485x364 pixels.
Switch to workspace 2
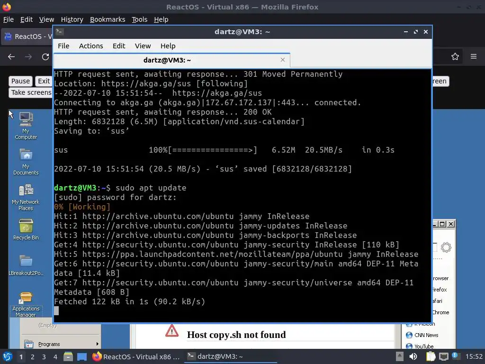33,357
